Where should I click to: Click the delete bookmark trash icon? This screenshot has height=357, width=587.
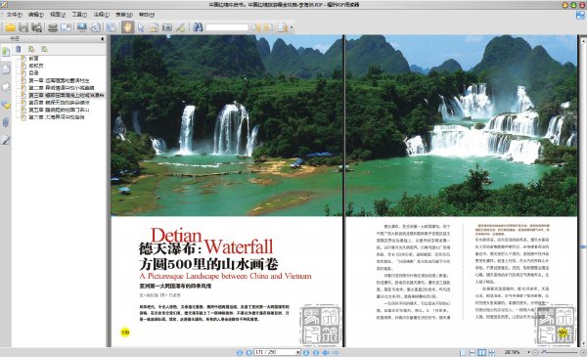tap(18, 49)
